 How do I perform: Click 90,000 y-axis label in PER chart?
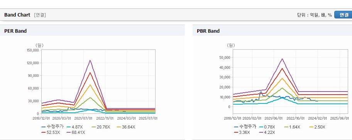coord(34,76)
